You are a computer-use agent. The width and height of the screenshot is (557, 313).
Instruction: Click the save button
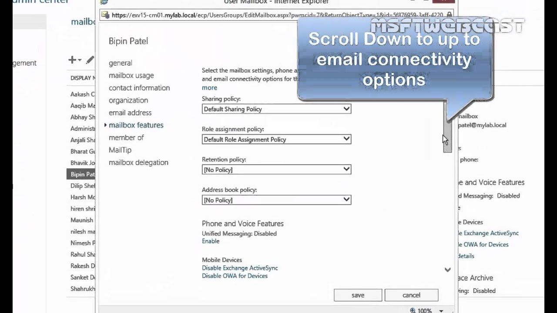pyautogui.click(x=358, y=295)
